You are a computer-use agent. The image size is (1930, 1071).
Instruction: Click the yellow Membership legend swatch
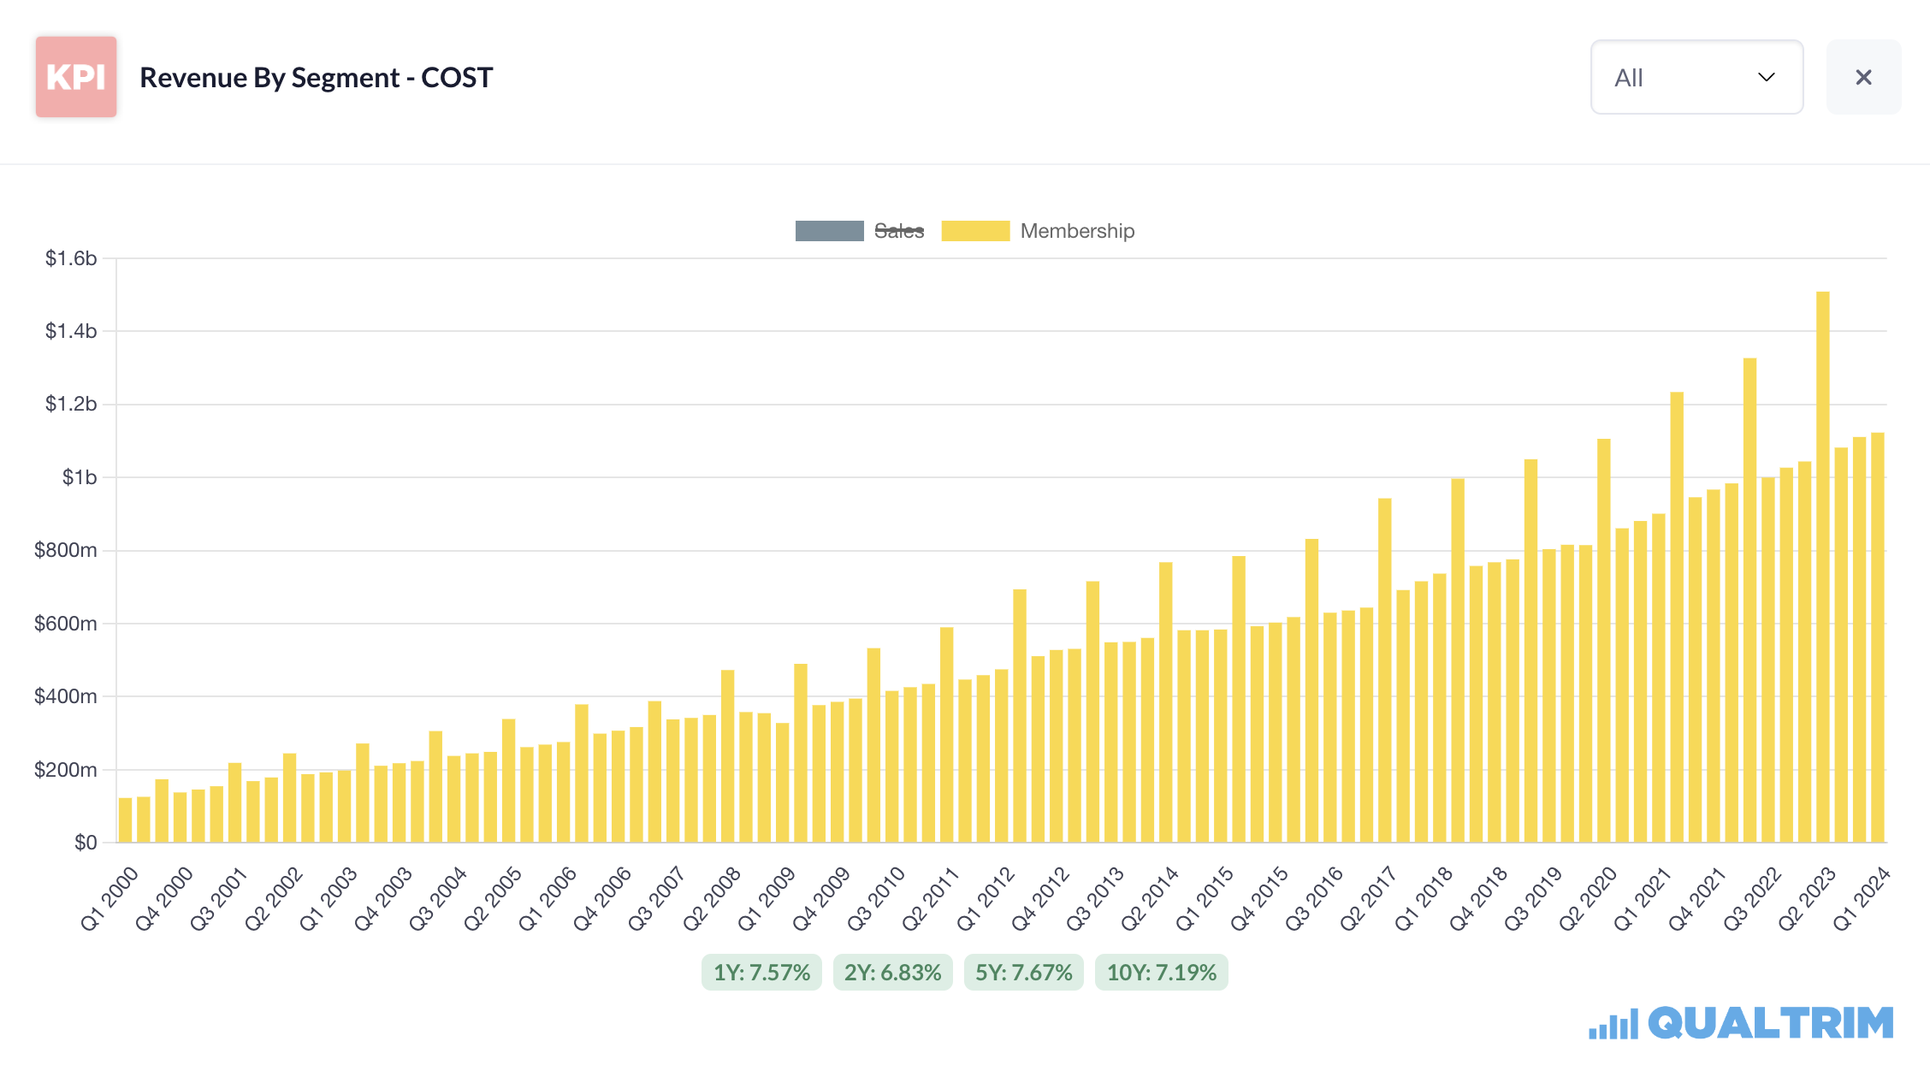pos(975,231)
